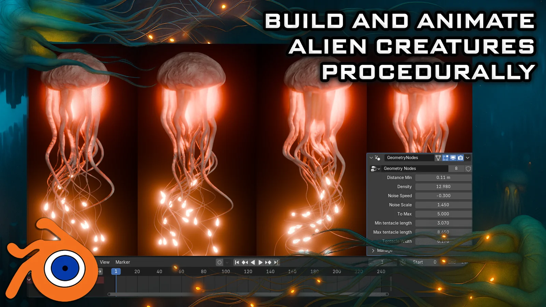Click the playback sync circle button
This screenshot has width=546, height=307.
point(219,263)
